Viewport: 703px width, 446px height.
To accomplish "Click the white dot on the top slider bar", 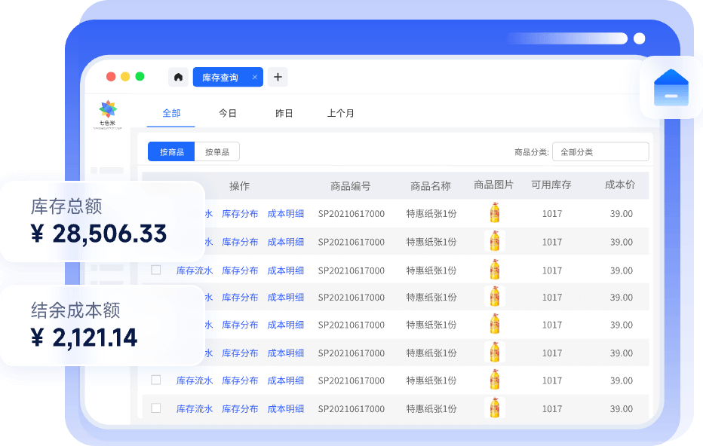I will pyautogui.click(x=639, y=38).
